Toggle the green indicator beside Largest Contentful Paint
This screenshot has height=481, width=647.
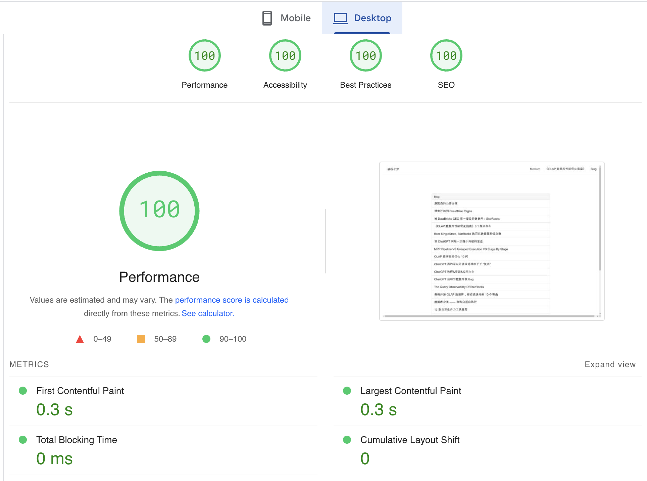[x=347, y=391]
